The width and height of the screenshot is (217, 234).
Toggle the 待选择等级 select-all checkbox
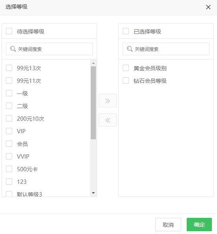(9, 31)
